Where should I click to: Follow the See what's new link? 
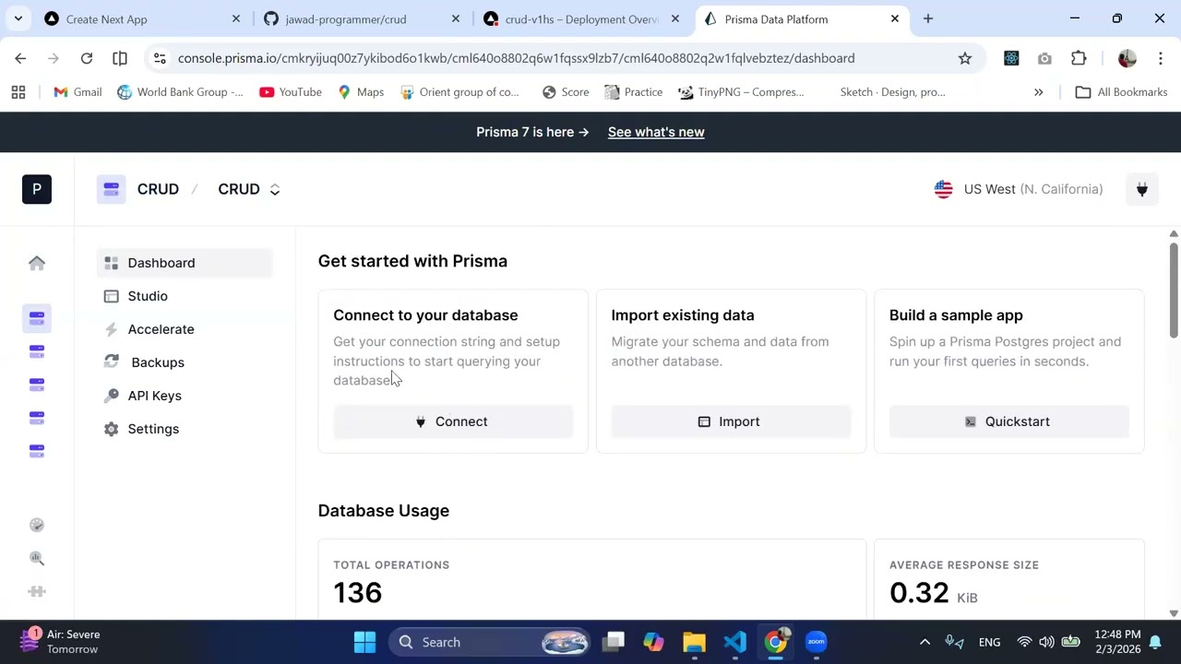656,132
